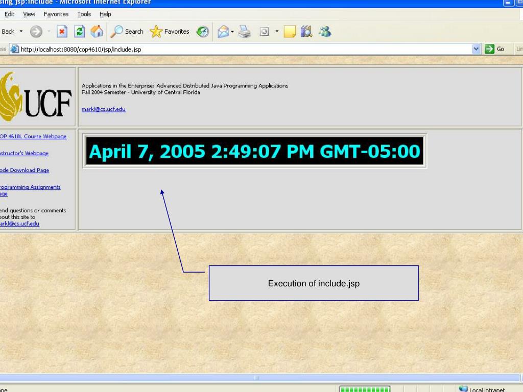Image resolution: width=523 pixels, height=392 pixels.
Task: Open markl@cs.ucf.edu link in header
Action: pos(103,109)
